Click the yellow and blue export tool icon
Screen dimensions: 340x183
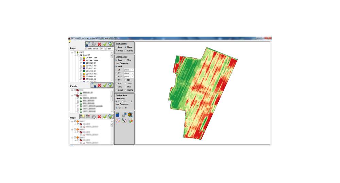(130, 115)
